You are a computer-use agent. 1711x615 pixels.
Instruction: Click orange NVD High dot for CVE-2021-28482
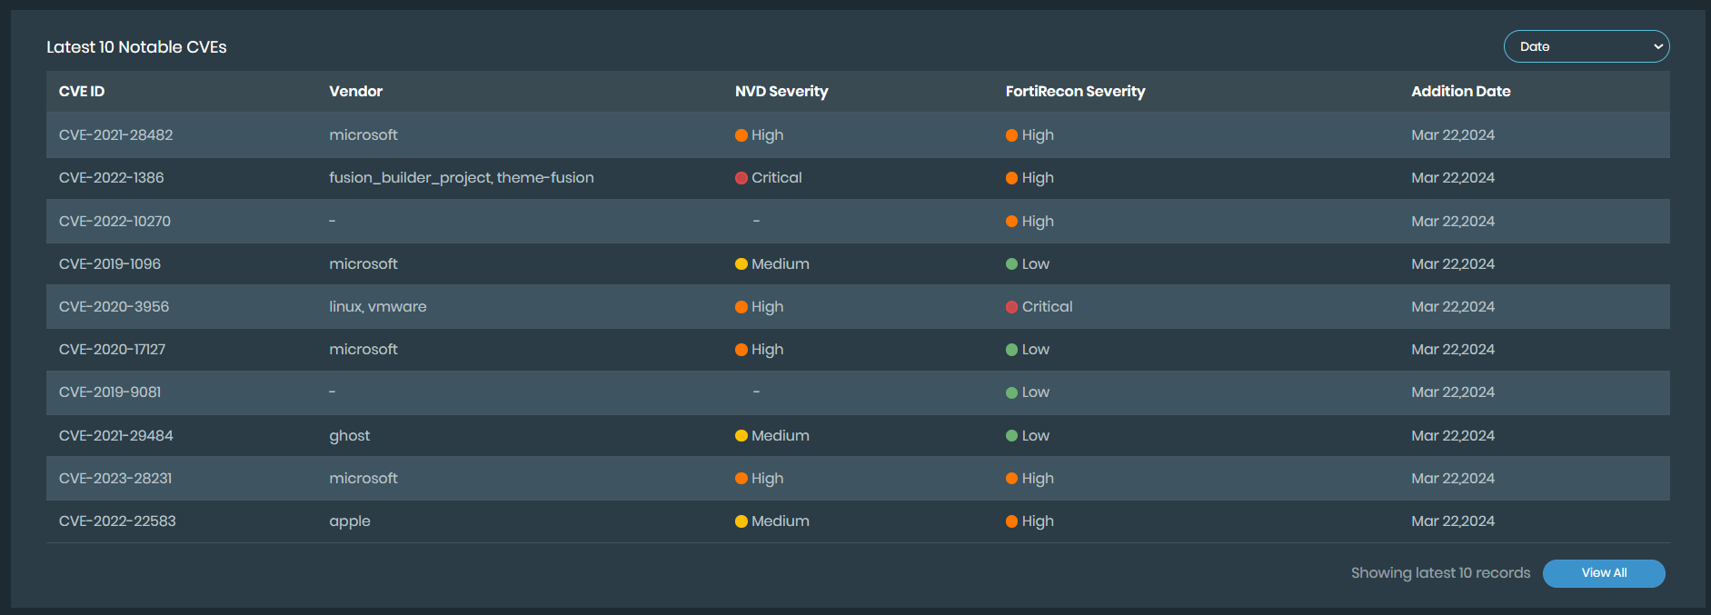pyautogui.click(x=741, y=135)
